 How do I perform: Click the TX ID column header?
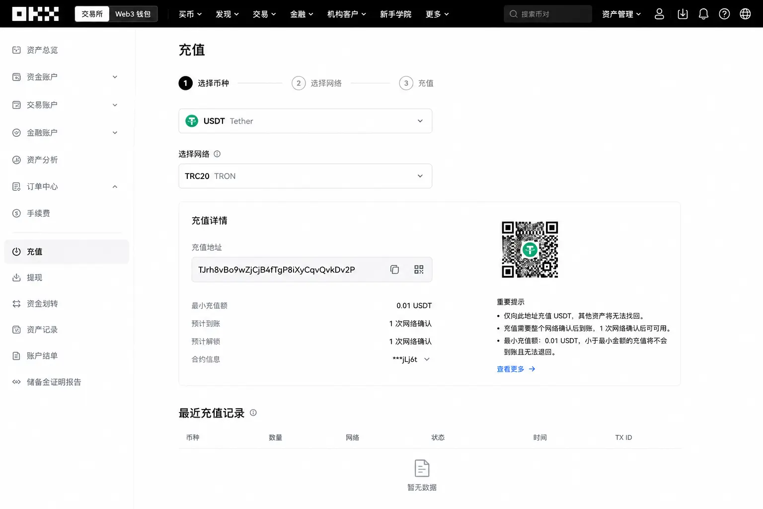pyautogui.click(x=623, y=437)
